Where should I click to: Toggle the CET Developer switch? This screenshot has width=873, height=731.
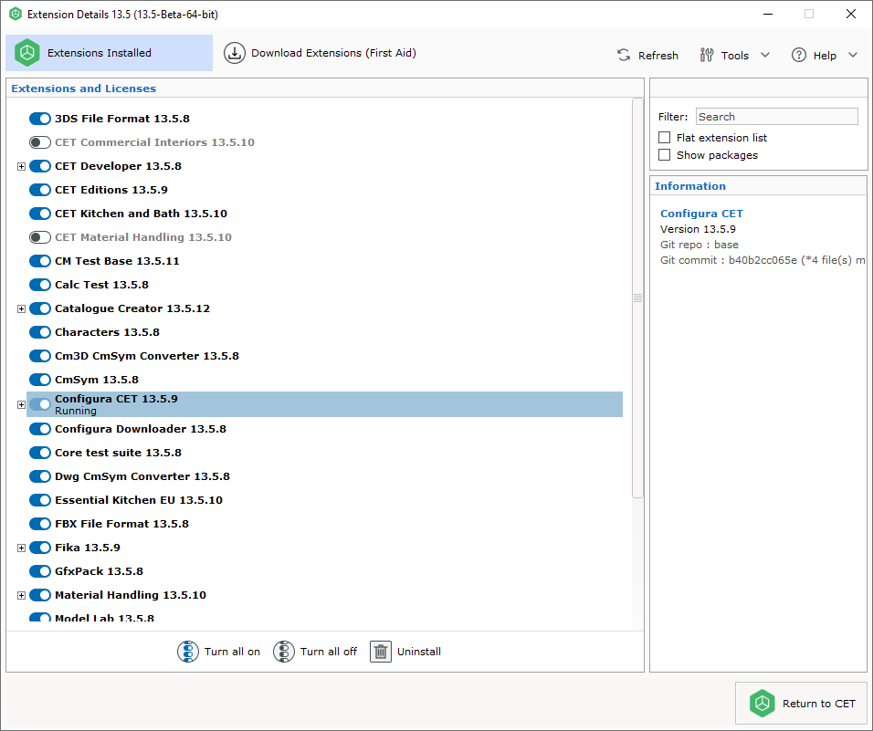[40, 166]
